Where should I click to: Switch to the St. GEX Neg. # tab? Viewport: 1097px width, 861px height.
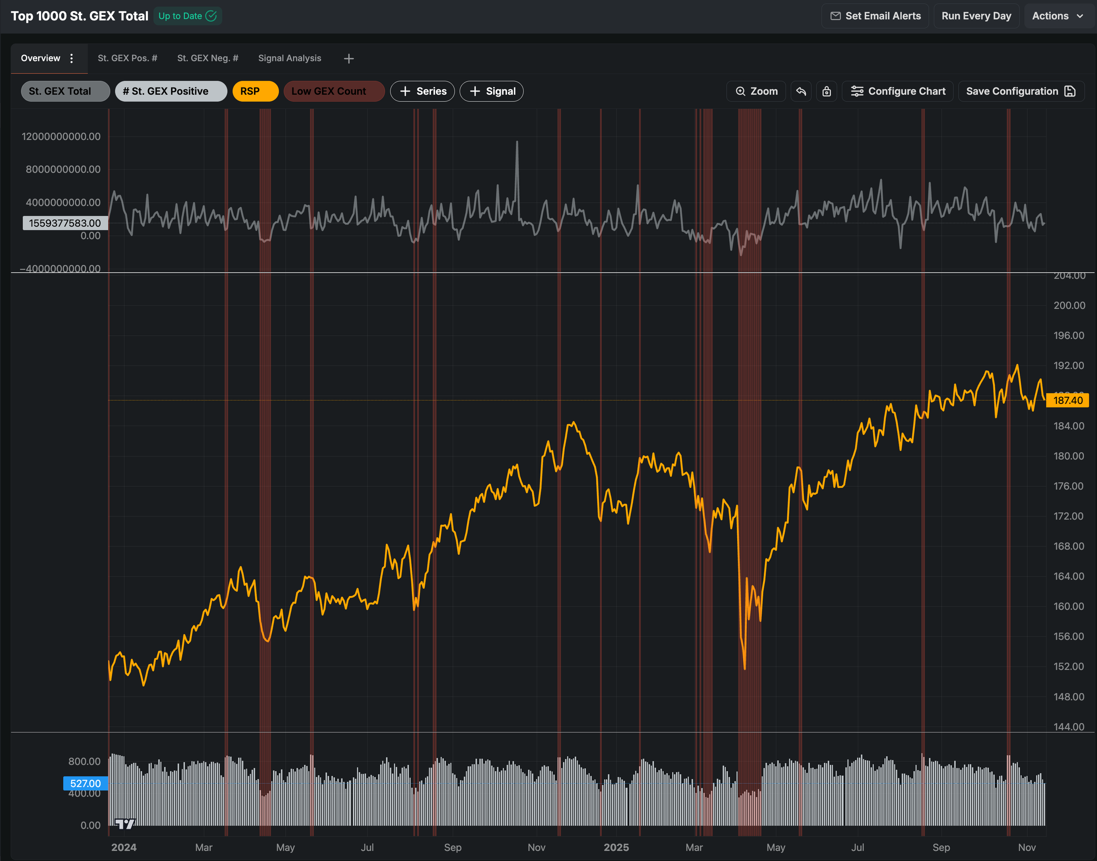point(207,58)
